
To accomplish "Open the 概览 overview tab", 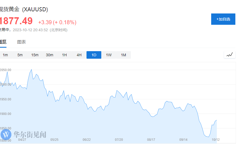I will (3, 42).
